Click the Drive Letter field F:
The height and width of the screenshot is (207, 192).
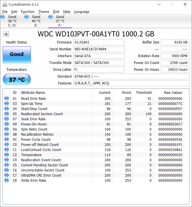tap(99, 70)
